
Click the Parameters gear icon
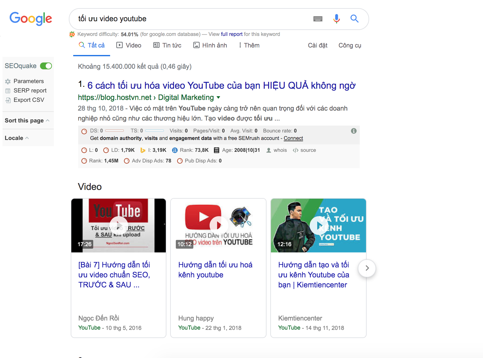[x=8, y=82]
